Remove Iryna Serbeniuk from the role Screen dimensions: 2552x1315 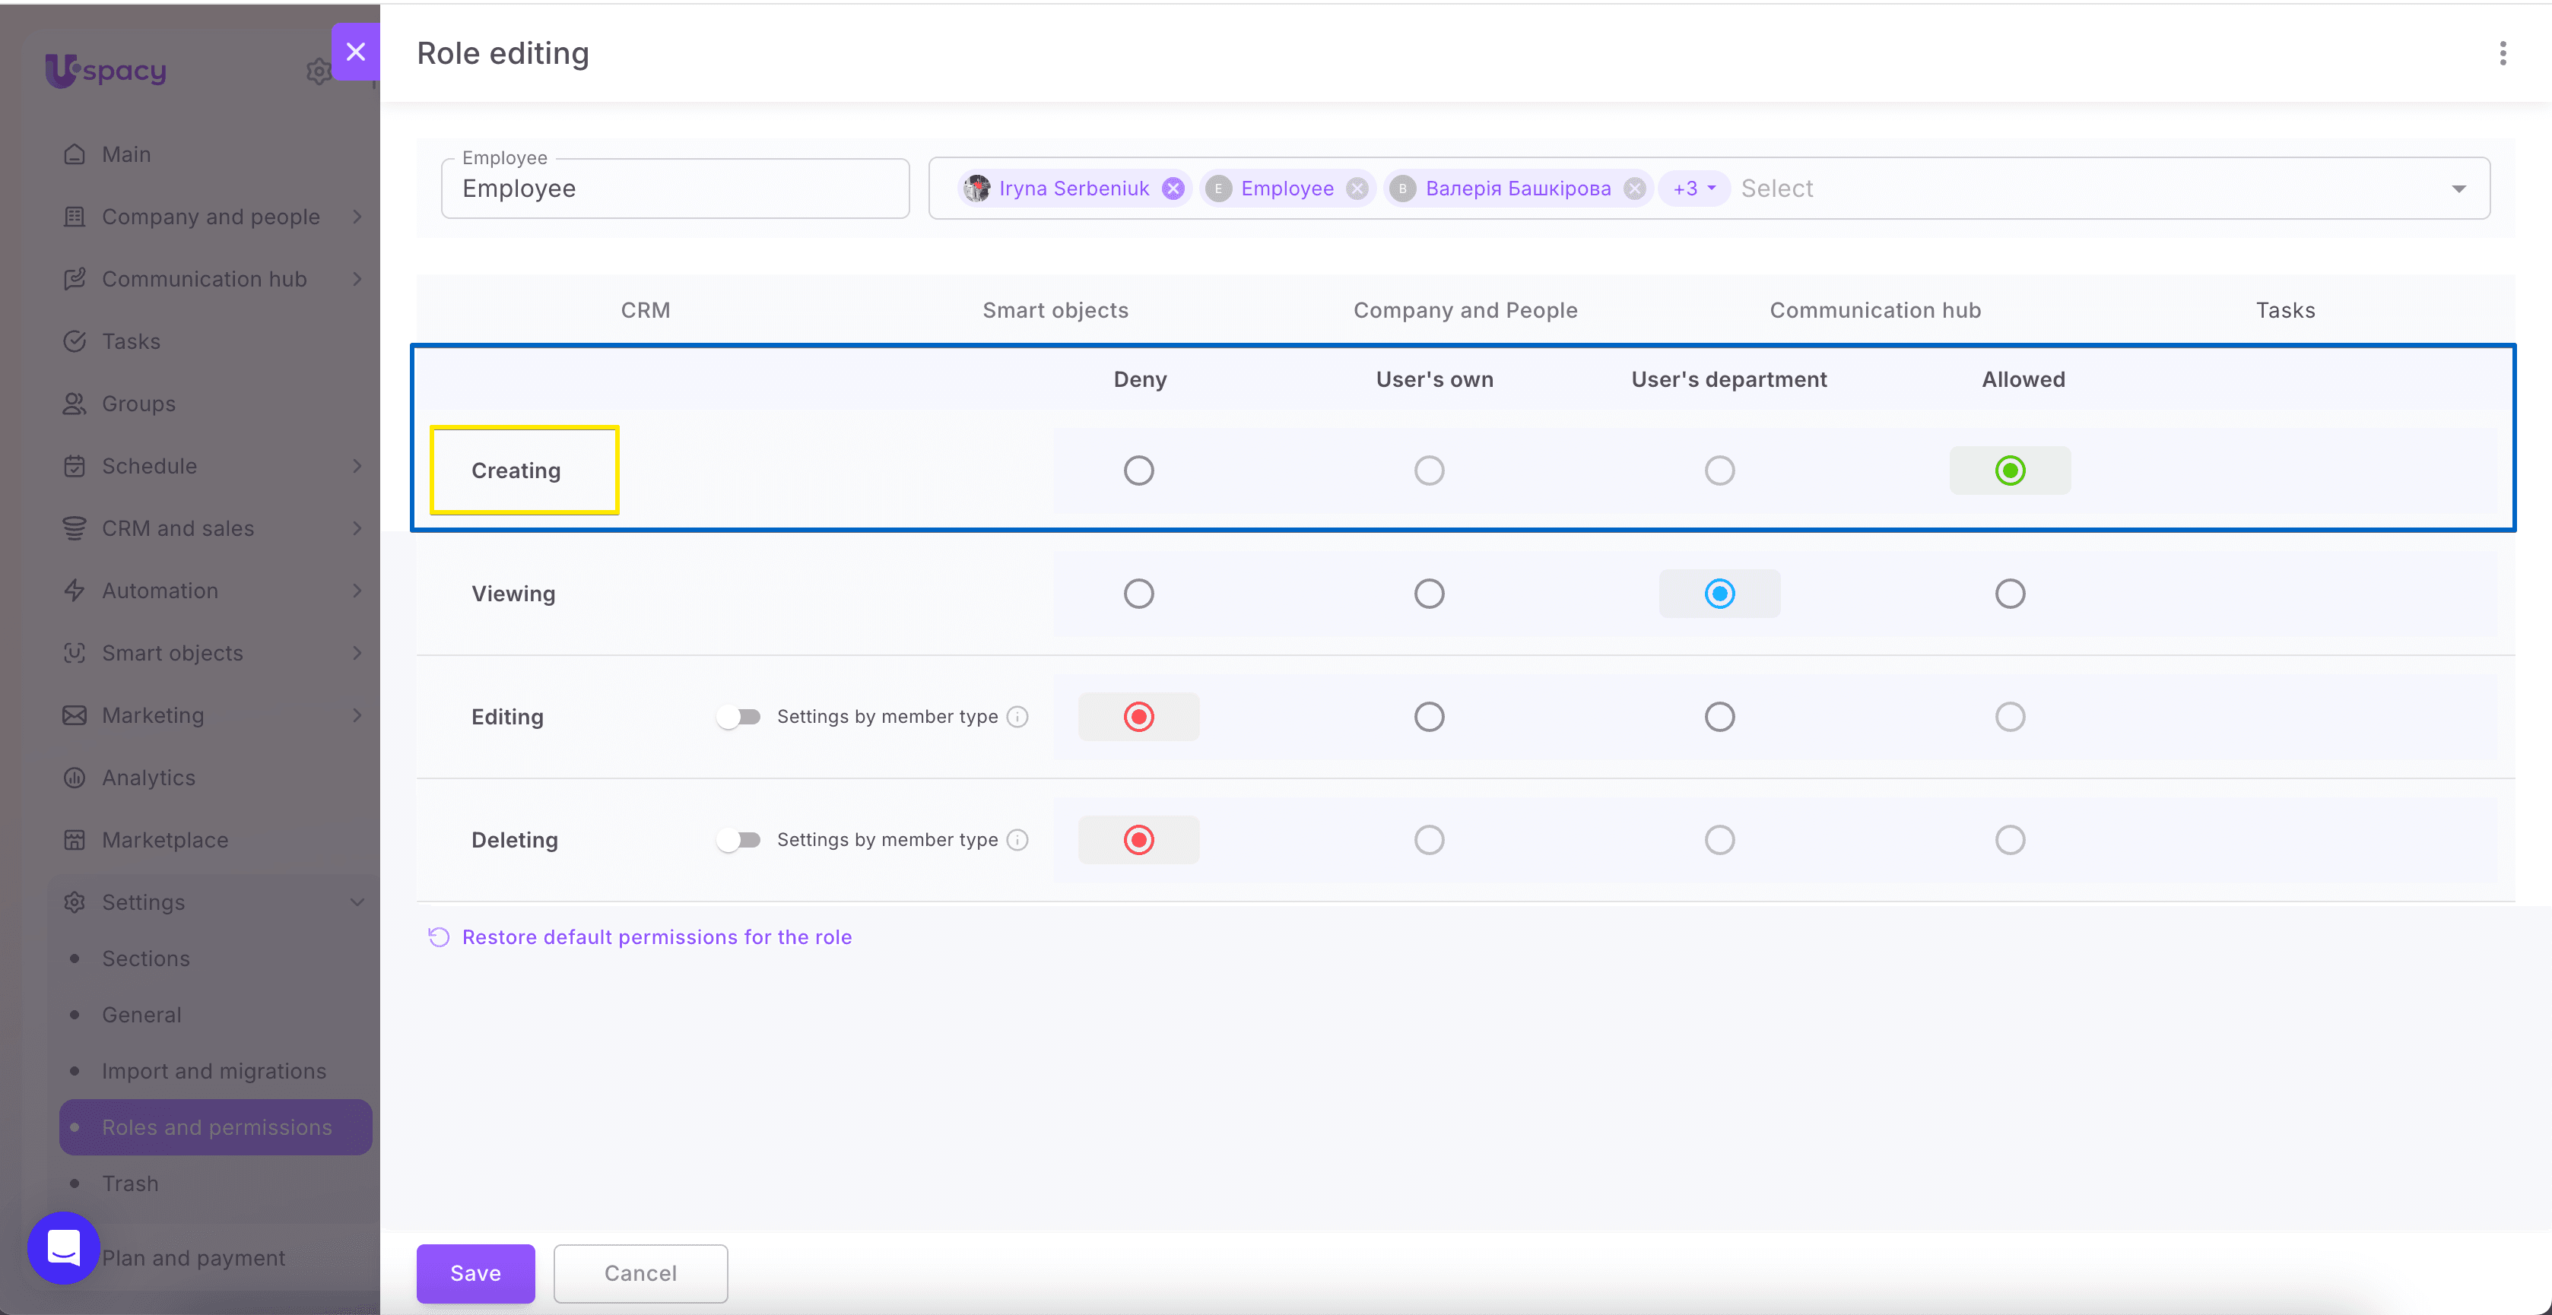1173,189
